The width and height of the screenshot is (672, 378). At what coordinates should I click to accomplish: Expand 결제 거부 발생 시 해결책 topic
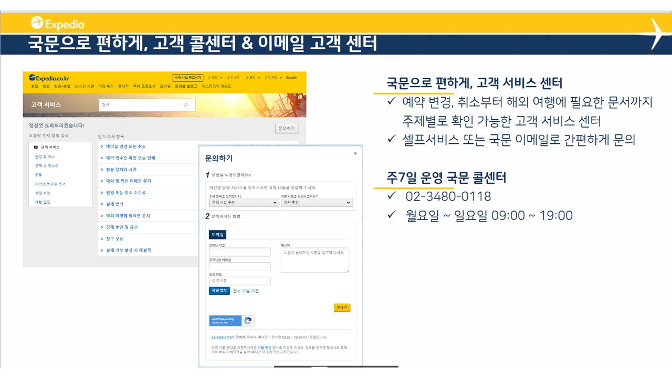[x=126, y=250]
